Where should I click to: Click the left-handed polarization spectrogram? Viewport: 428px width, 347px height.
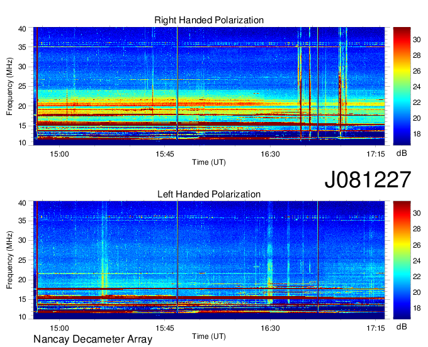click(x=209, y=260)
